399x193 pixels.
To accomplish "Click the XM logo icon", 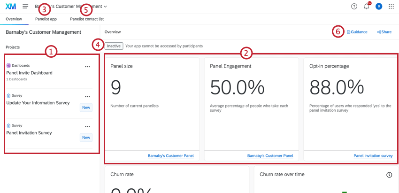I will pyautogui.click(x=10, y=7).
